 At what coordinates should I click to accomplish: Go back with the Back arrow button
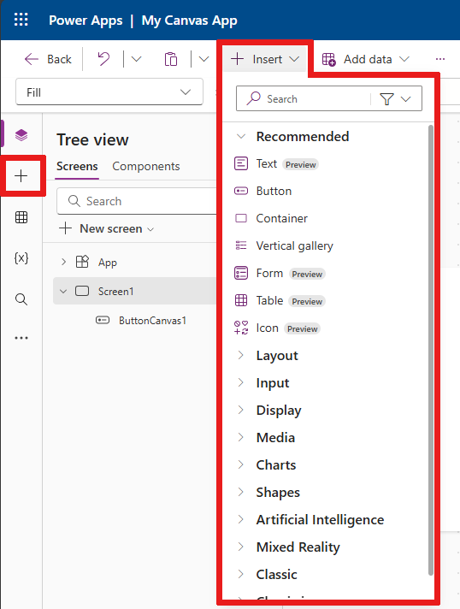[48, 59]
